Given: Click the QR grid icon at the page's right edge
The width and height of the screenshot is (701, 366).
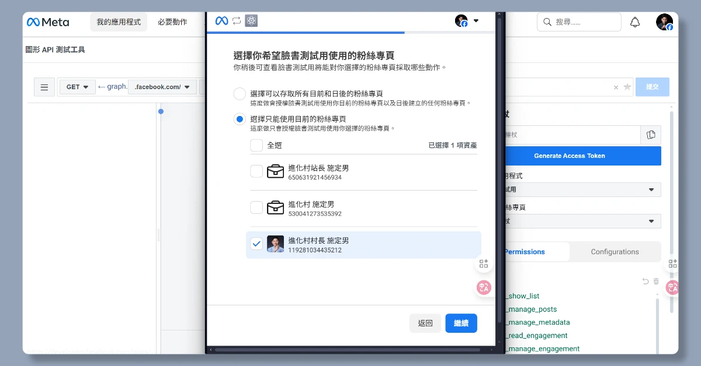Looking at the screenshot, I should (672, 264).
